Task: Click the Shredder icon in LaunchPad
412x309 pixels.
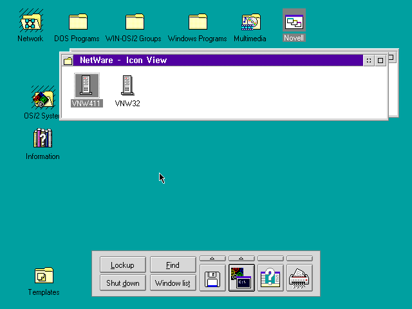Action: point(299,278)
